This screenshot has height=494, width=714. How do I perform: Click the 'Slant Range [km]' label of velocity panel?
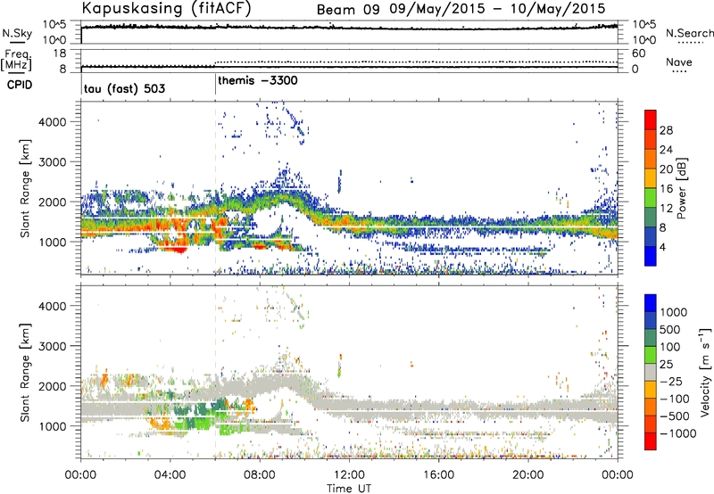pyautogui.click(x=25, y=372)
